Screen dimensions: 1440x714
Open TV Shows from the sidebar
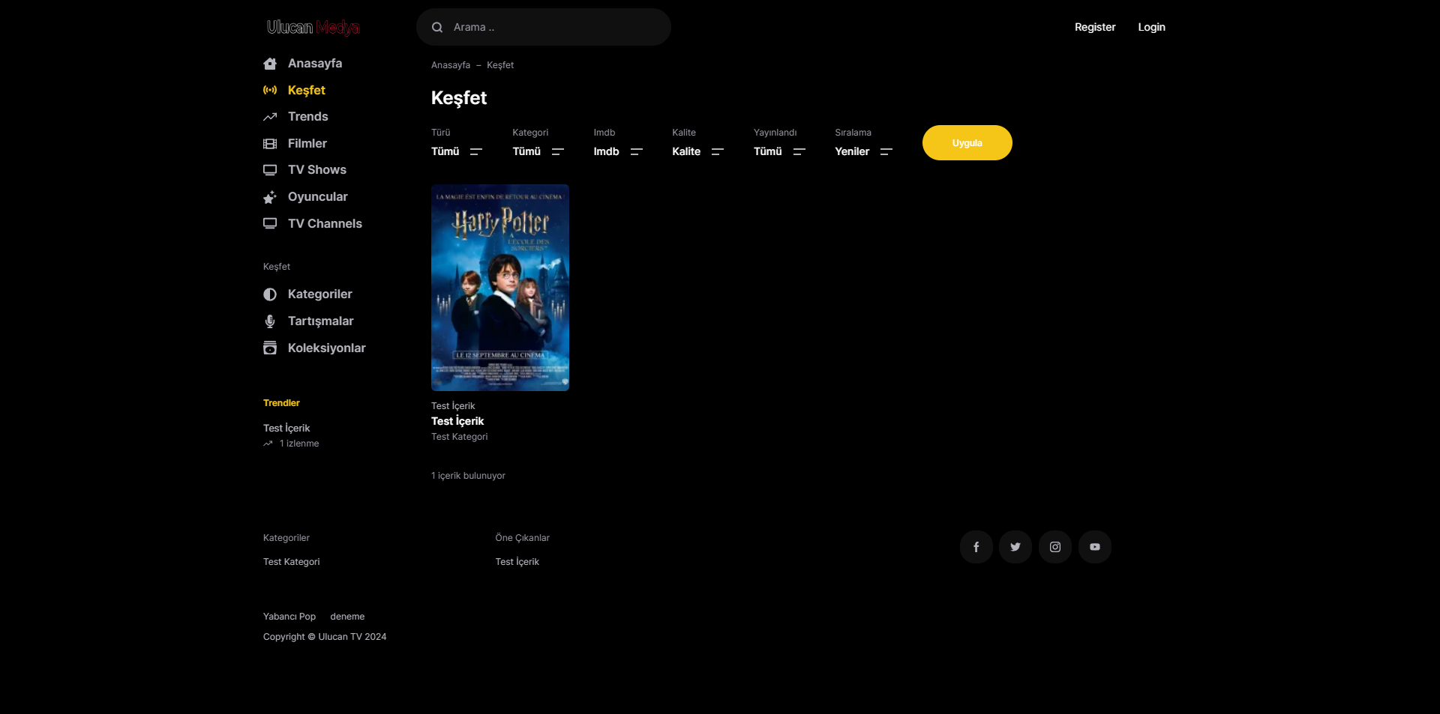317,170
